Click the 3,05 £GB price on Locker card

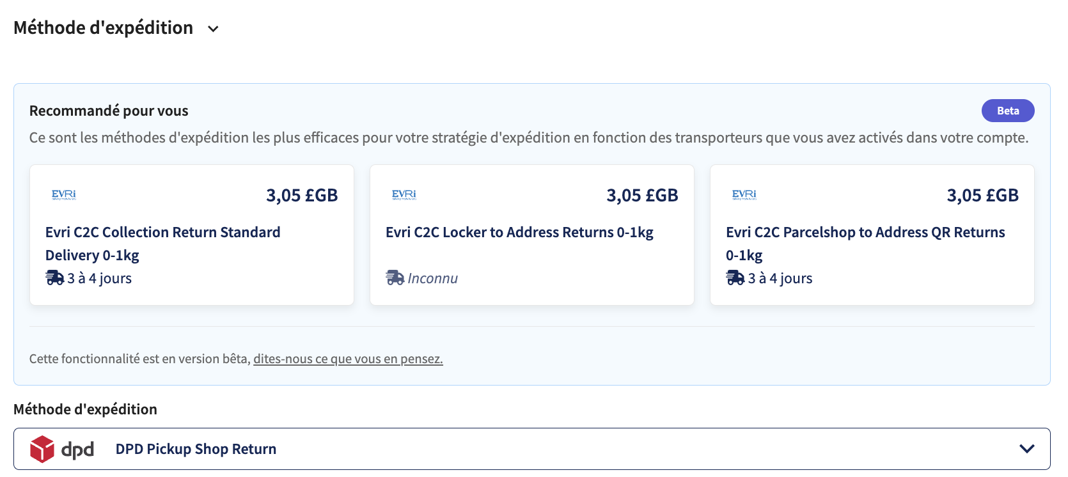(642, 195)
